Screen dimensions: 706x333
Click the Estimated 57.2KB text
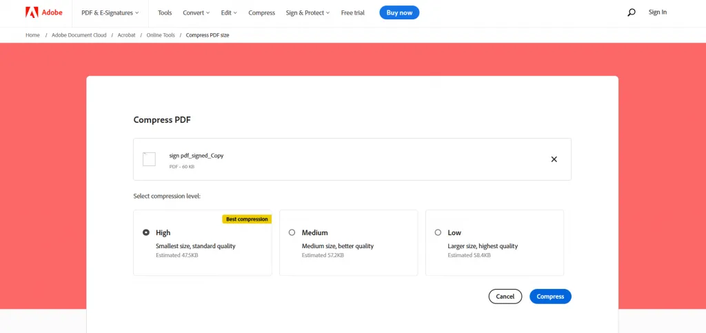[323, 255]
